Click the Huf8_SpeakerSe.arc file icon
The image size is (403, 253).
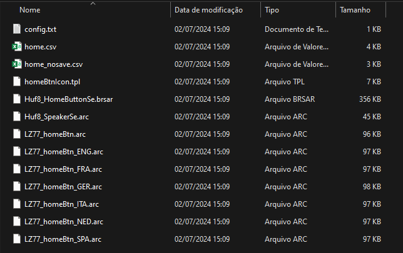pyautogui.click(x=17, y=116)
